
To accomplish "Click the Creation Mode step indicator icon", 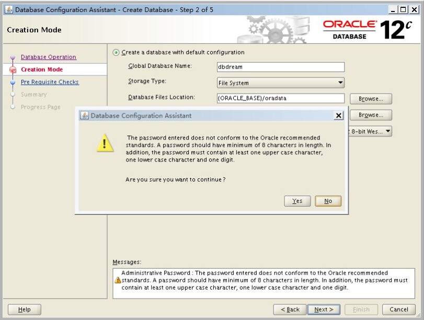I will [13, 70].
